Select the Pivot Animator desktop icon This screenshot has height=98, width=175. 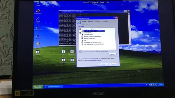38,28
